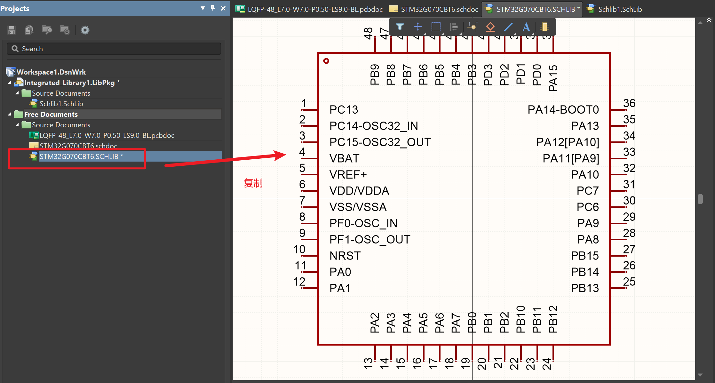Collapse Source Documents under Integrated_Library1

coord(17,93)
